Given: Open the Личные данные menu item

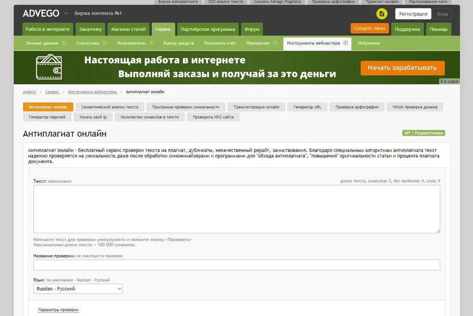Looking at the screenshot, I should coord(42,43).
